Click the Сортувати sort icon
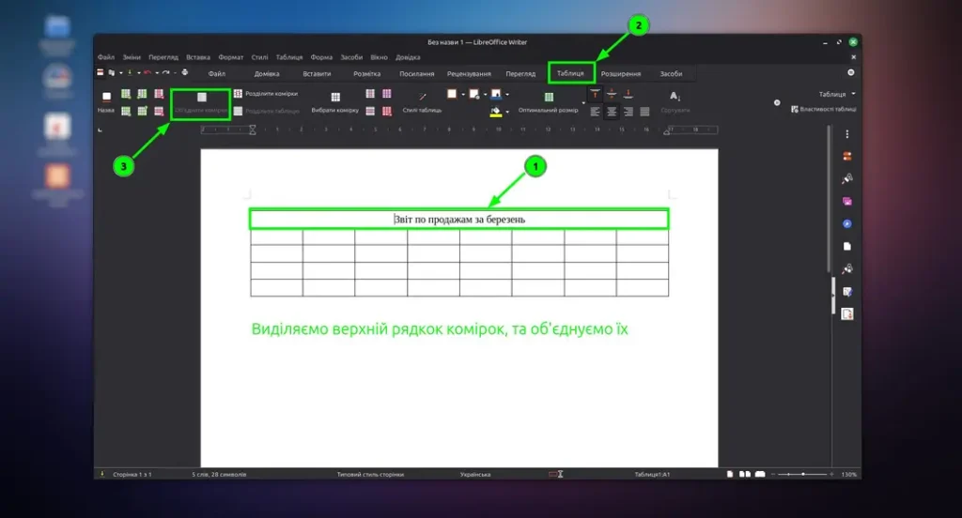The height and width of the screenshot is (518, 962). click(x=675, y=97)
